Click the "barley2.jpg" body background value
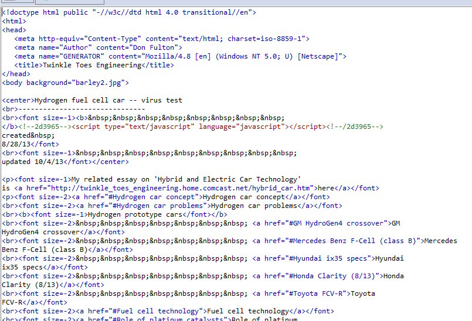Image resolution: width=472 pixels, height=321 pixels. tap(98, 83)
